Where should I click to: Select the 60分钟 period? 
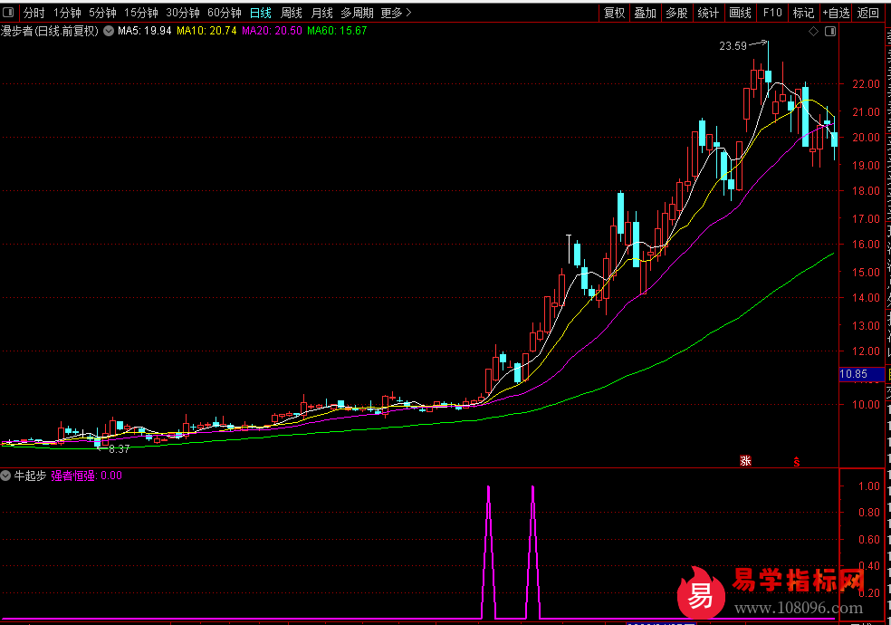(x=225, y=13)
